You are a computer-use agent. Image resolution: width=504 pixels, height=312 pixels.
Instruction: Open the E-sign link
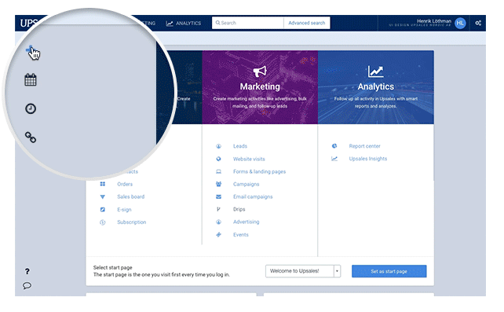tap(124, 209)
